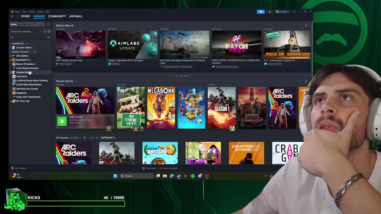
Task: Show previous What's New items with left arrow
Action: (300, 26)
